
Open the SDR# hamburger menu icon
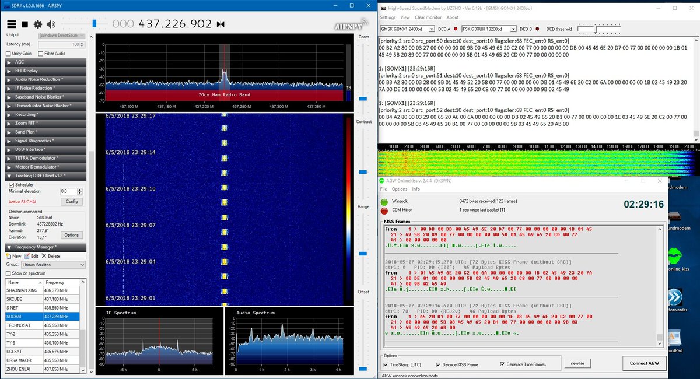pos(11,24)
